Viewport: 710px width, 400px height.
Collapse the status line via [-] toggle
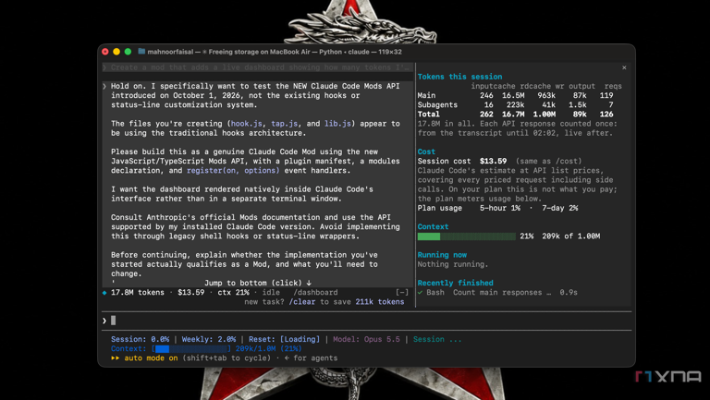point(401,292)
